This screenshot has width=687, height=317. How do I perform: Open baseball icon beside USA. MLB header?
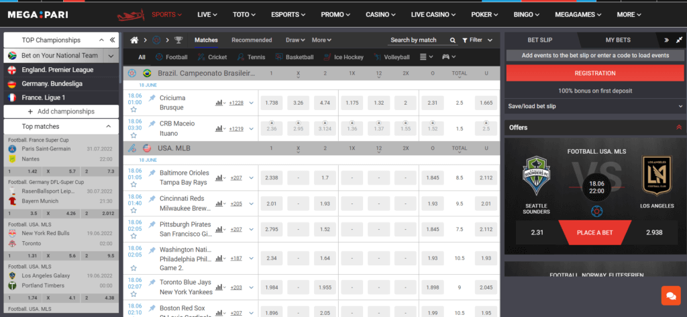coord(132,148)
